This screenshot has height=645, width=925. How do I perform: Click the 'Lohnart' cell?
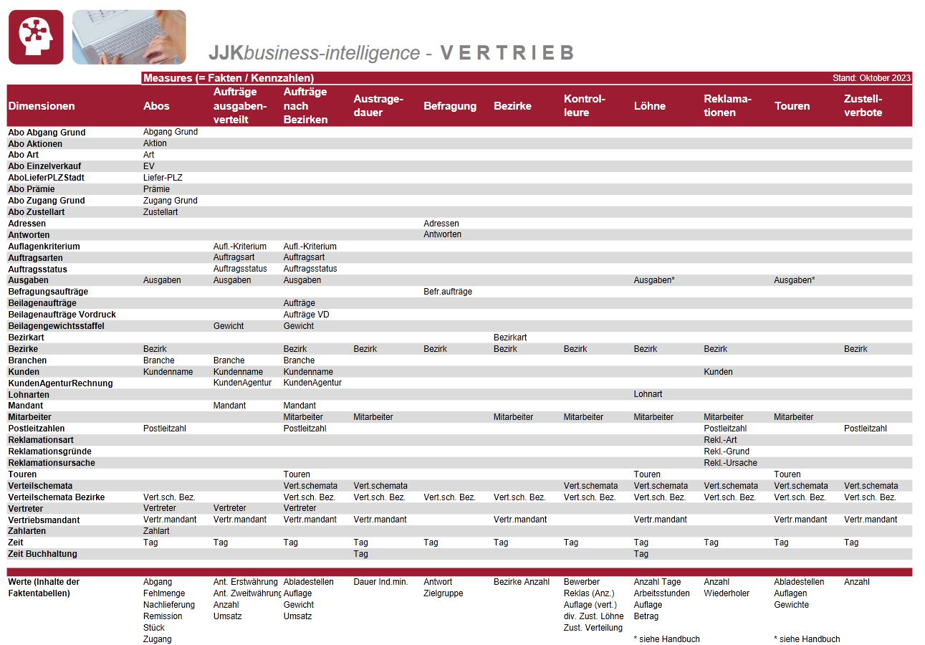648,394
